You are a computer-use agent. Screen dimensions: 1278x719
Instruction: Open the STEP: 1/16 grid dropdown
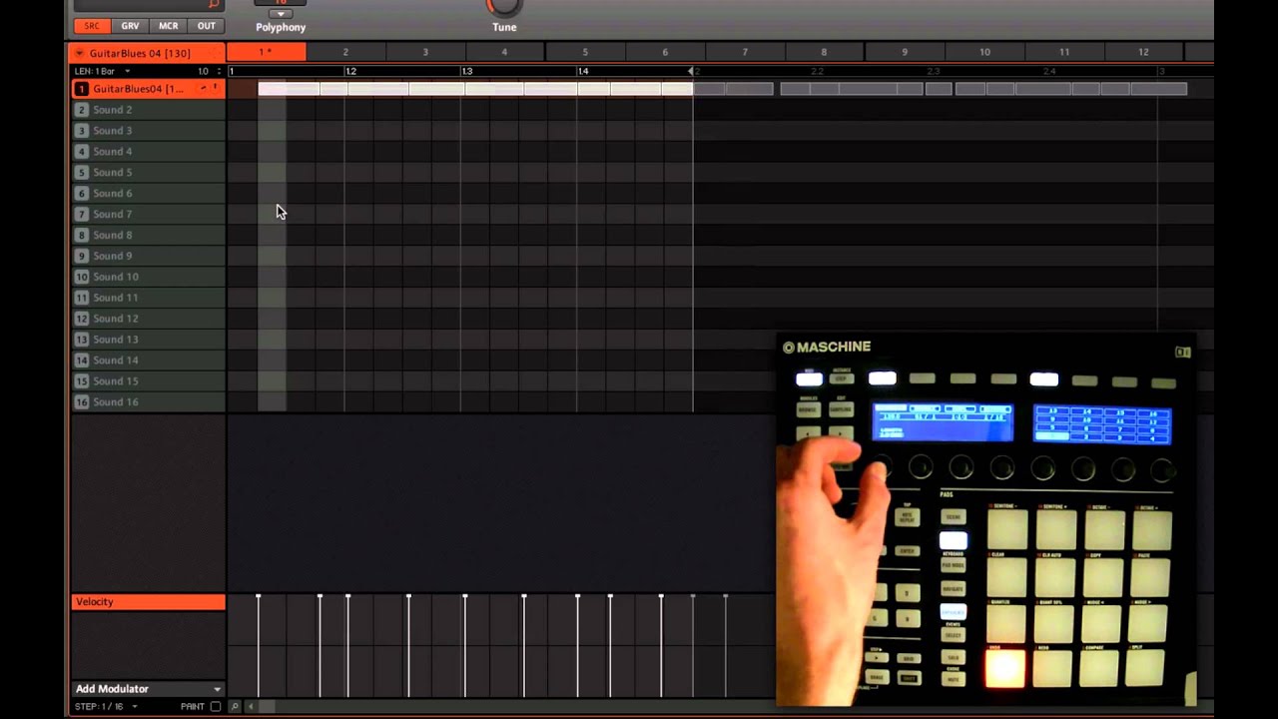106,706
